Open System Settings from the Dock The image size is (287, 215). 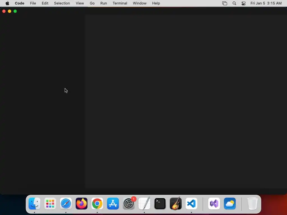129,204
